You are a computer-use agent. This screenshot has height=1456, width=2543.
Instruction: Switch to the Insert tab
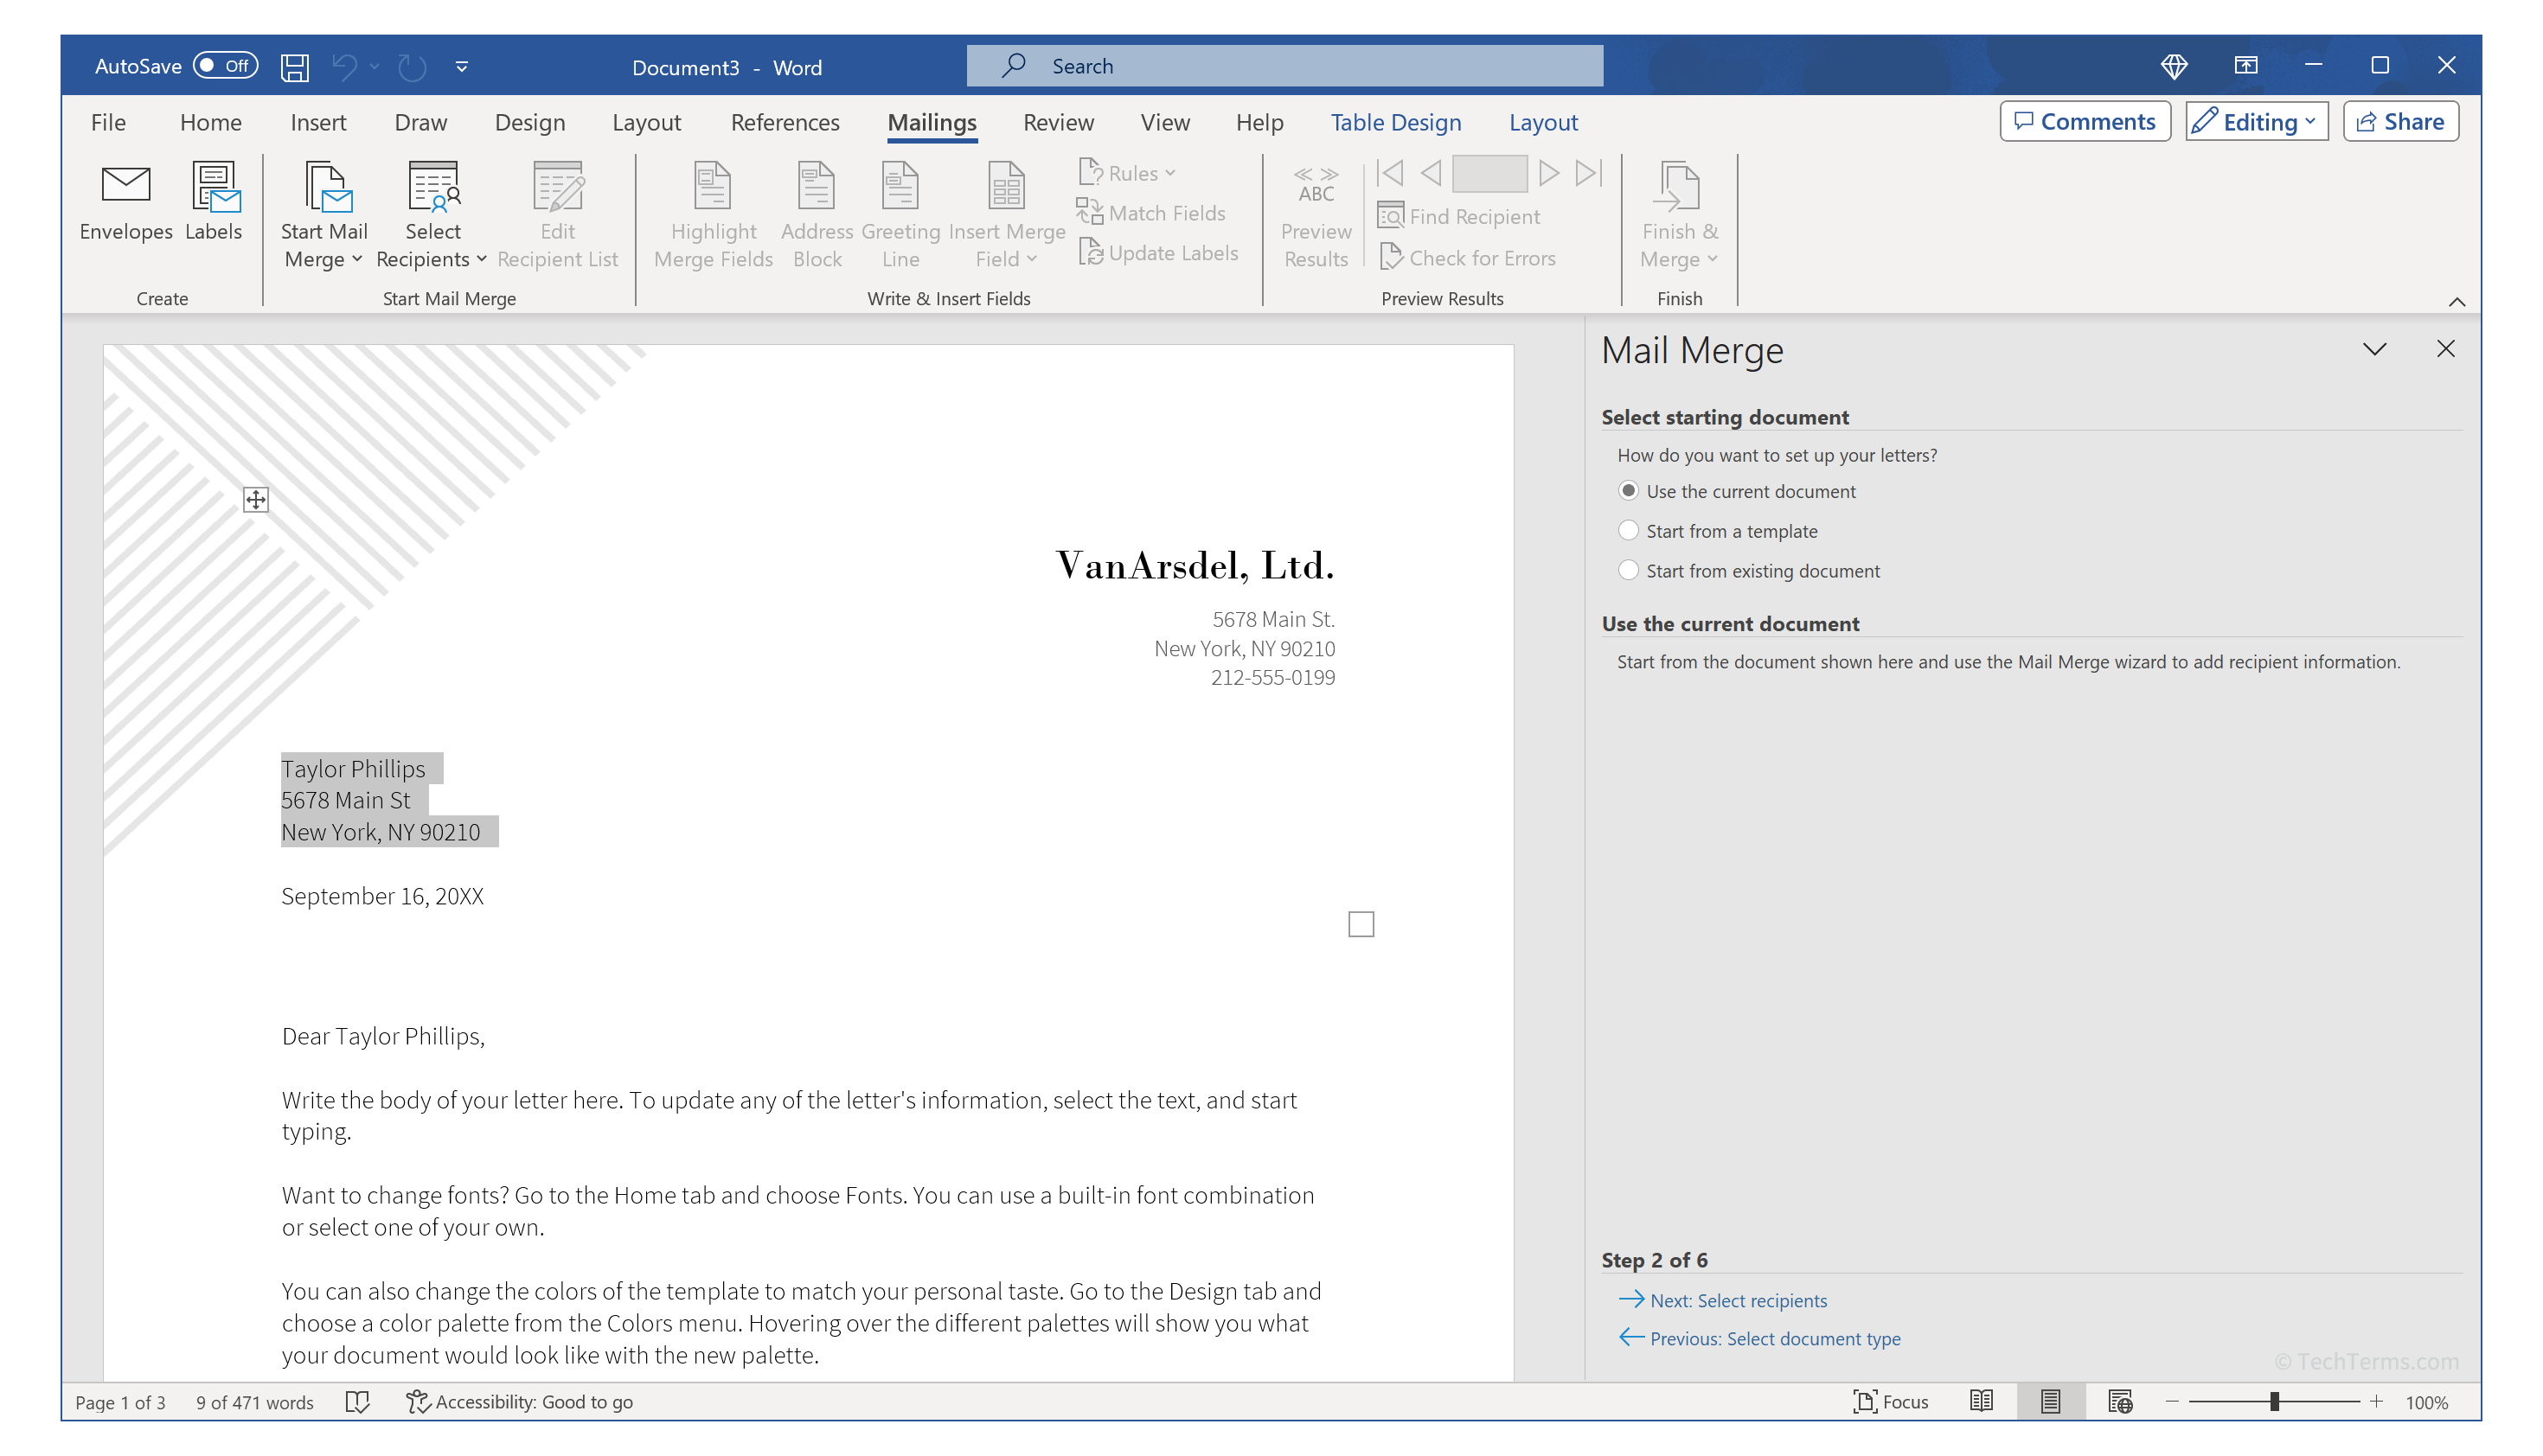(318, 122)
